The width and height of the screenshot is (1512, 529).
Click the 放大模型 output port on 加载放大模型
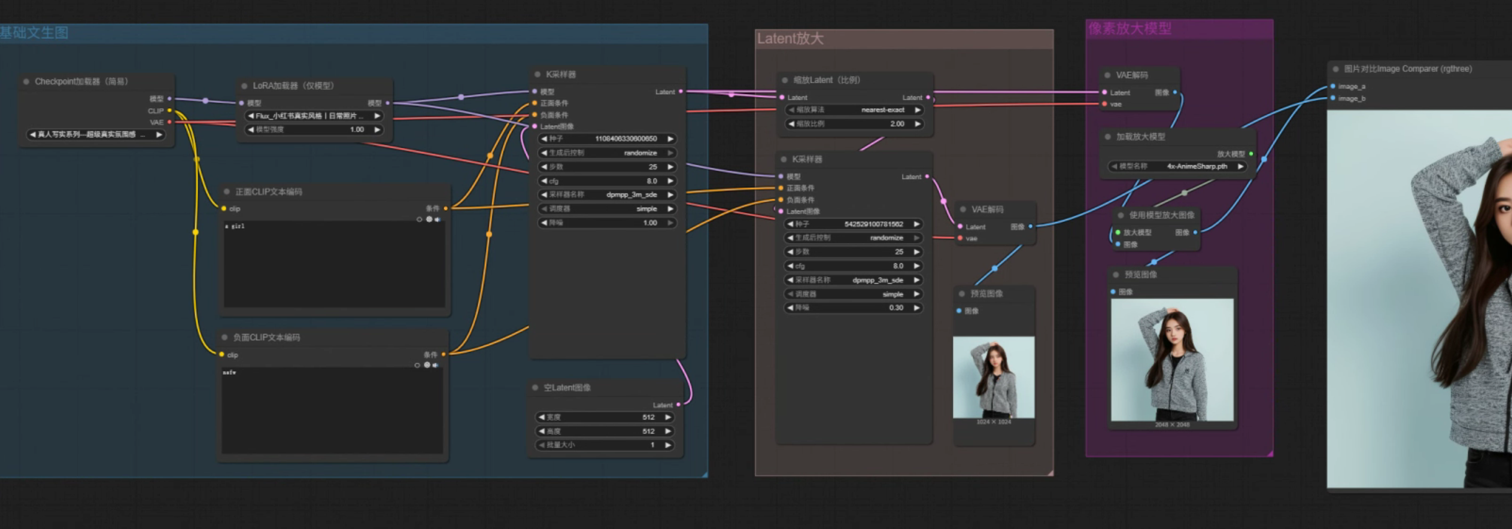[1251, 154]
